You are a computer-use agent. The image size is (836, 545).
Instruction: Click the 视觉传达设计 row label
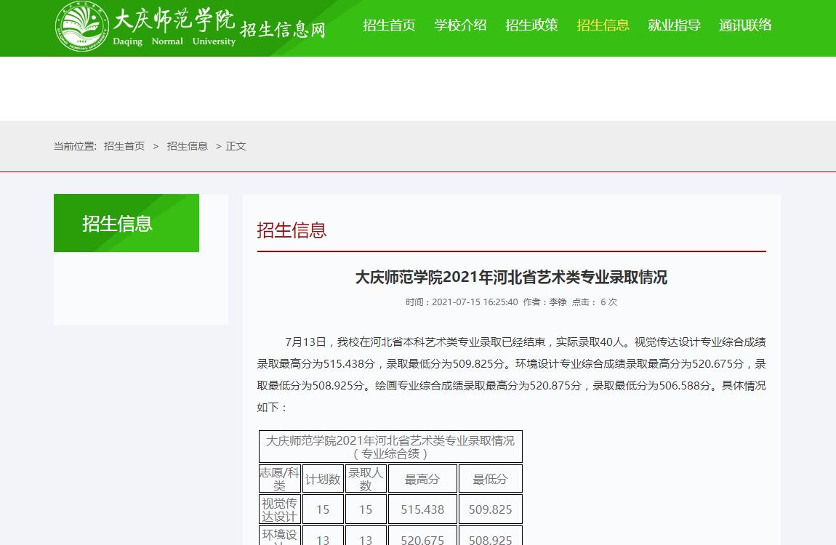279,509
